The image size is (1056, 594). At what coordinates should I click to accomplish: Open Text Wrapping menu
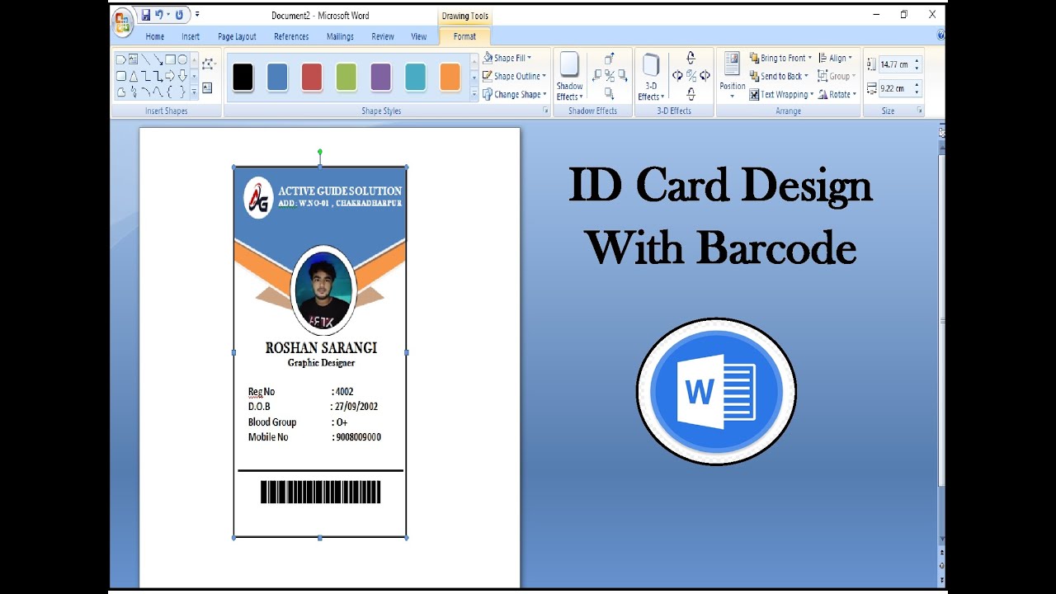pyautogui.click(x=781, y=94)
